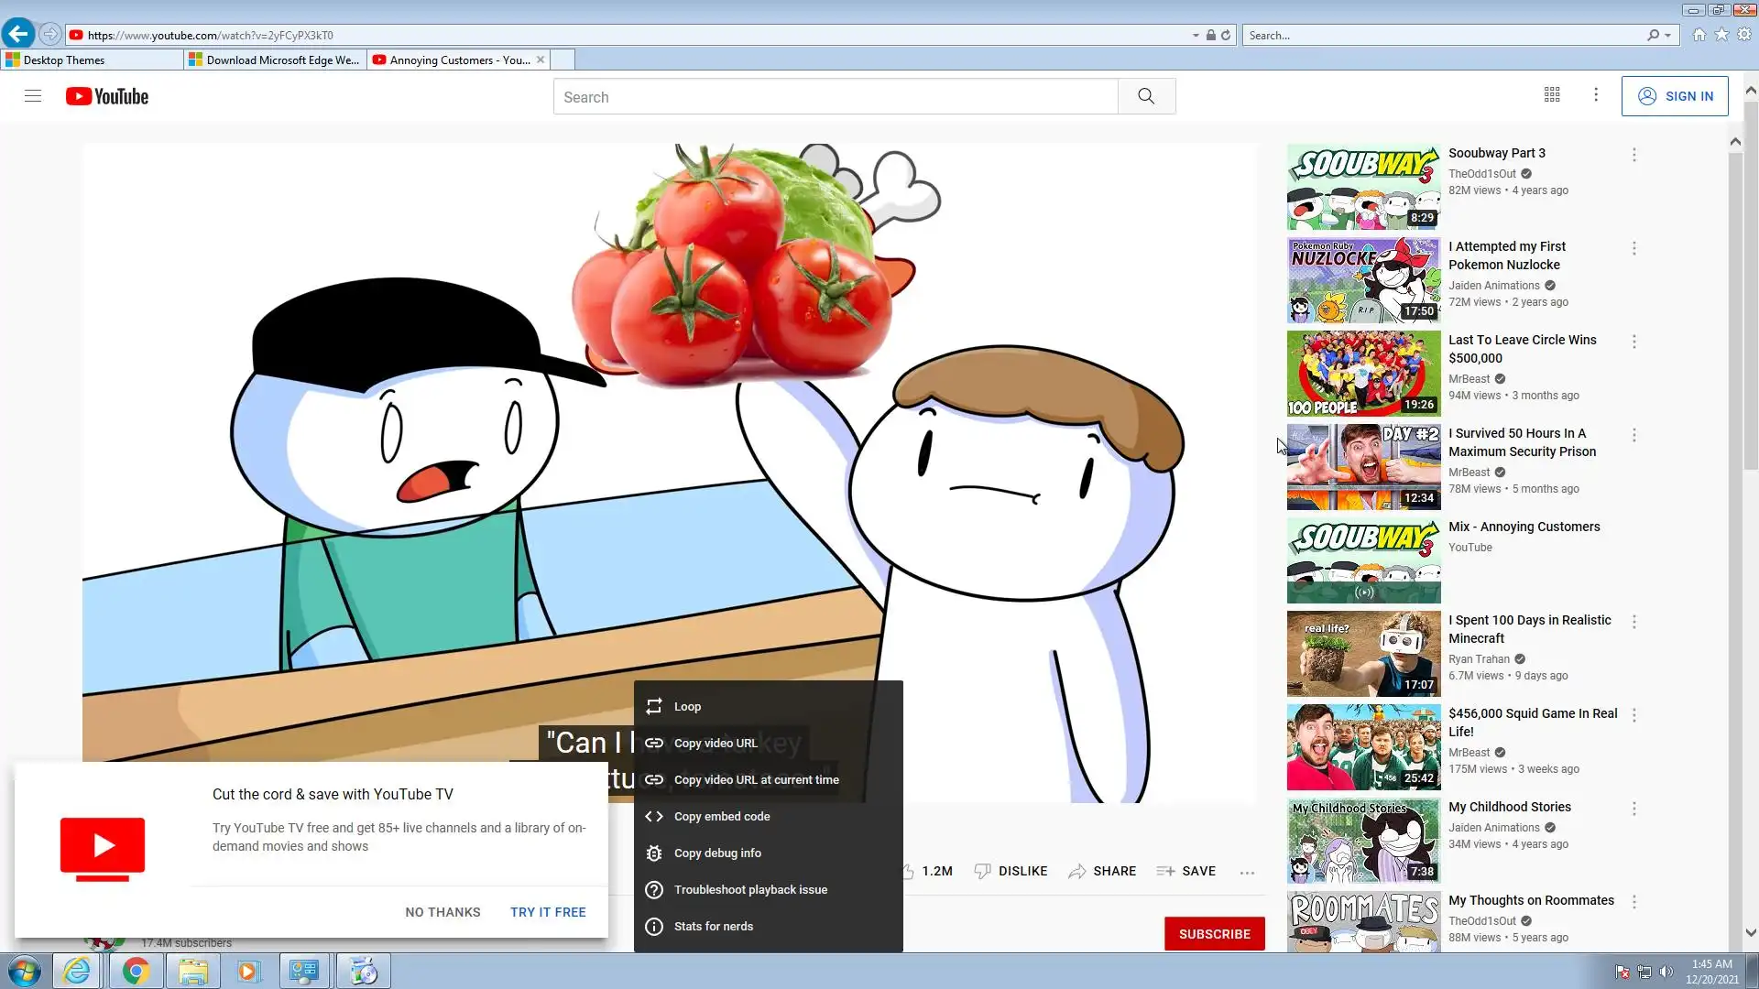Click the search magnifier button
The image size is (1759, 989).
click(1146, 96)
